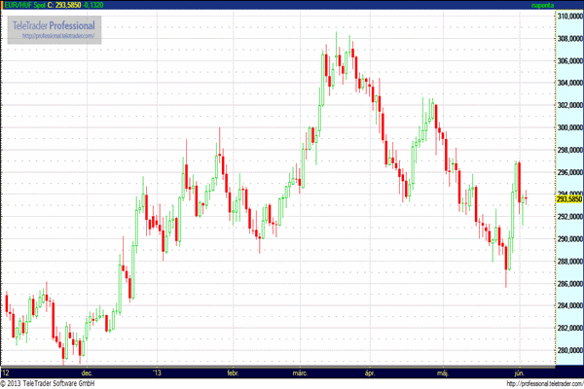Select the 'dec.' label on the time axis

coord(88,371)
